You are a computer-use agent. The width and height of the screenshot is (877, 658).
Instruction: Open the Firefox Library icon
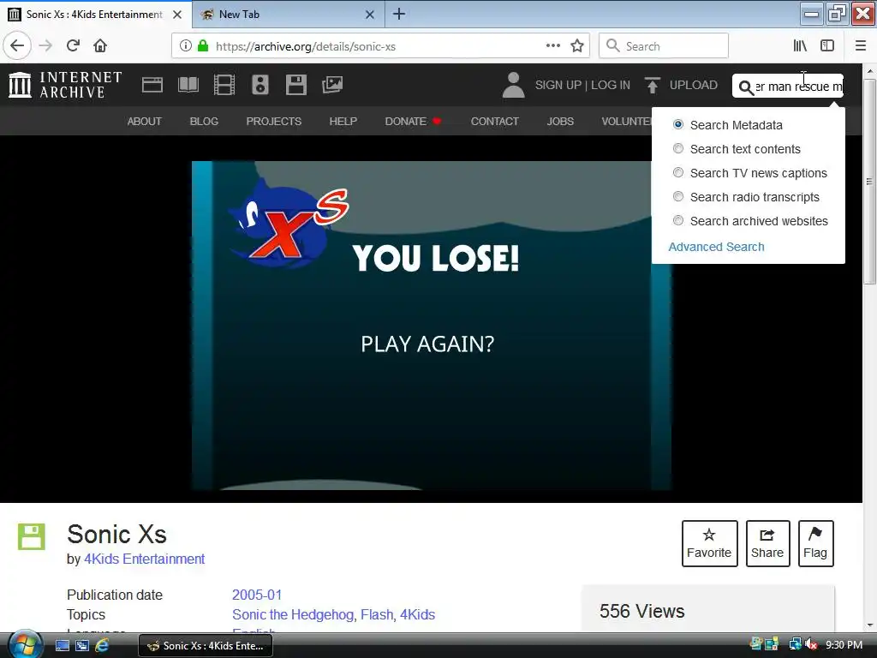coord(801,46)
